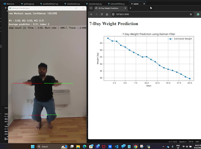Click the Weight (kg) axis label

click(x=98, y=58)
